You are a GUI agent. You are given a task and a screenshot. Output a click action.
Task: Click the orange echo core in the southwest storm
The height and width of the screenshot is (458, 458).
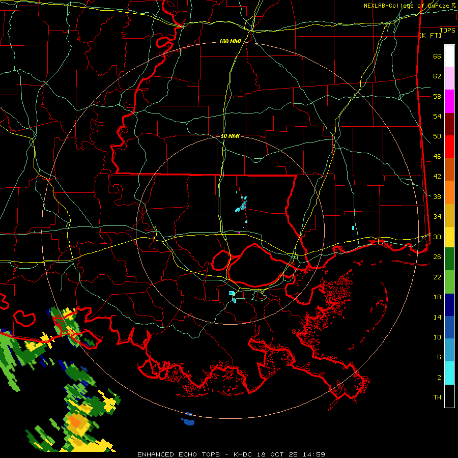(x=75, y=422)
